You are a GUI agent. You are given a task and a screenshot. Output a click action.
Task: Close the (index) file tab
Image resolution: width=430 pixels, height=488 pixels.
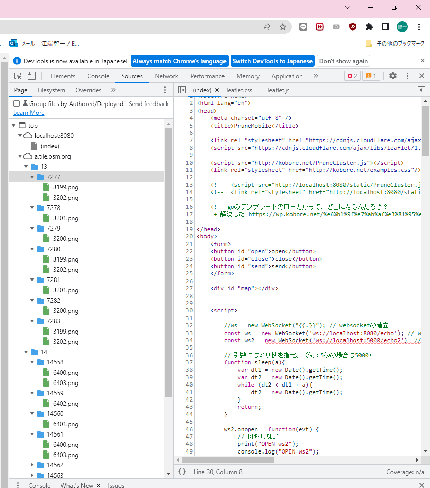217,90
